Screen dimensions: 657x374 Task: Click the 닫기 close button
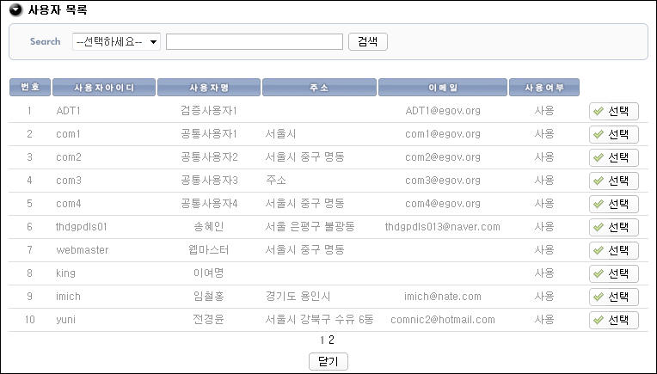click(x=328, y=362)
